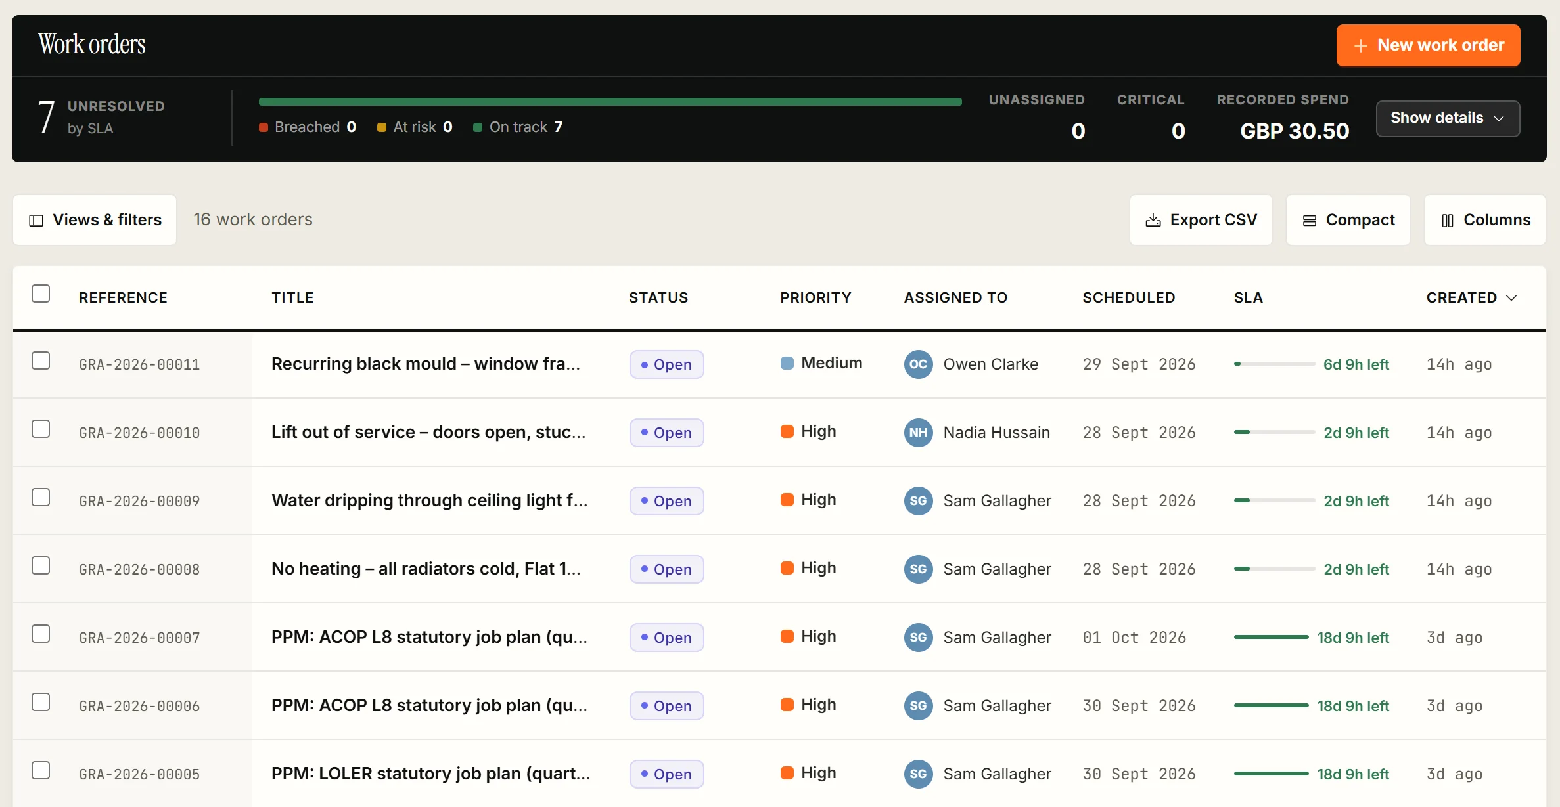Select the checkbox for GRA-2026-00005
The width and height of the screenshot is (1560, 807).
click(41, 770)
